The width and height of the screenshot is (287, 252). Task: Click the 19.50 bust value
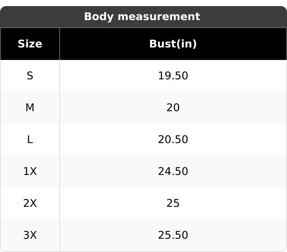point(173,76)
